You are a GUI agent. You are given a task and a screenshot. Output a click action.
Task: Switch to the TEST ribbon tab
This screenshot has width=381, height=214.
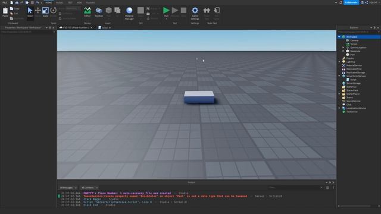coord(70,2)
